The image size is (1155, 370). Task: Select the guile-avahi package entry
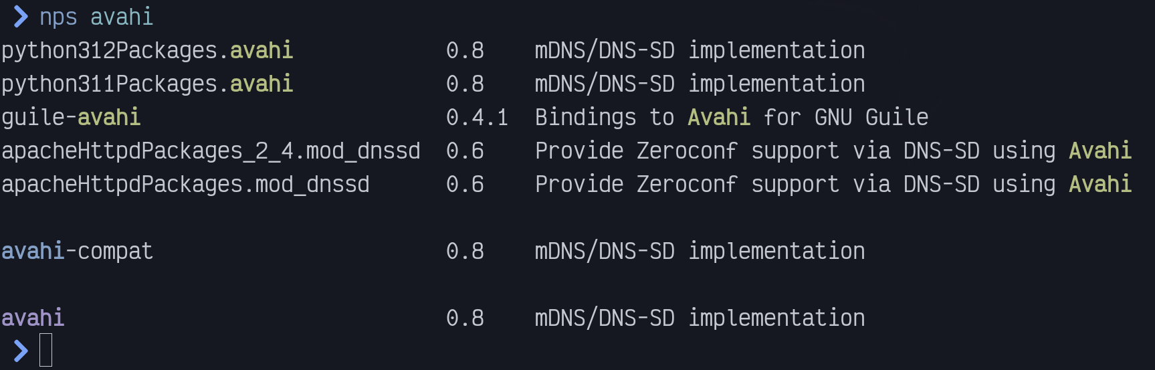pos(71,118)
